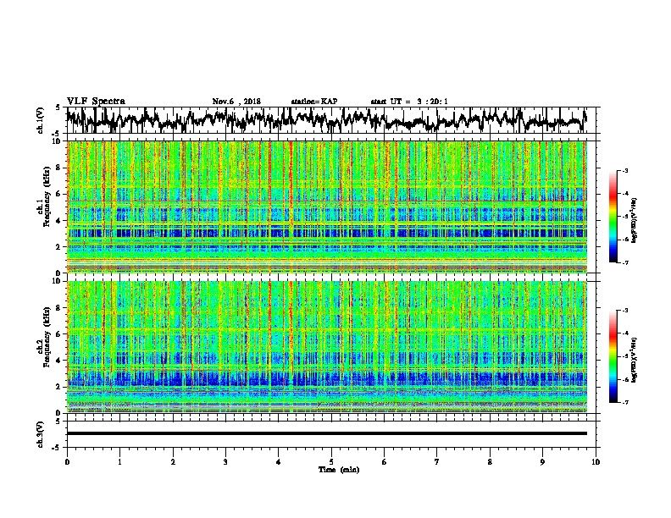671x518 pixels.
Task: Click the "station=KAP" header label
Action: tap(314, 102)
